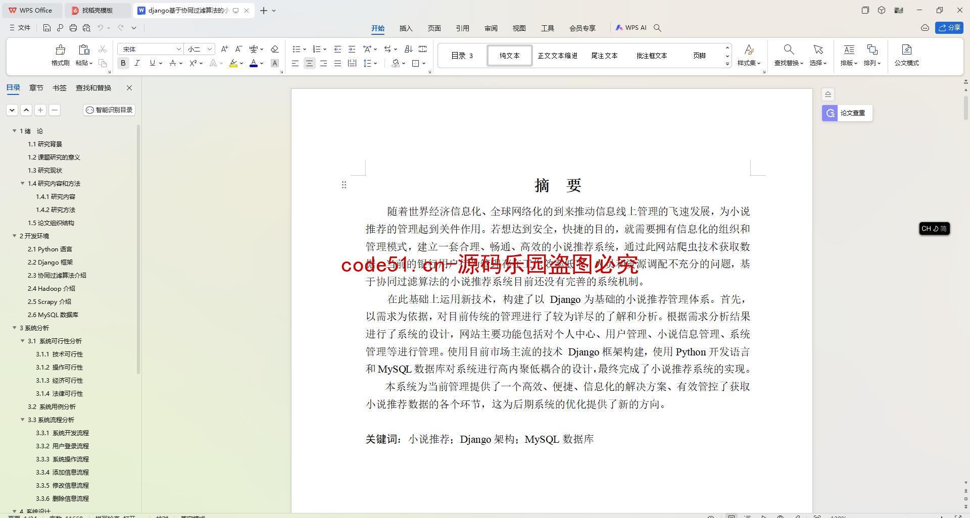Click the Share (分享) button
This screenshot has height=518, width=970.
pos(949,28)
